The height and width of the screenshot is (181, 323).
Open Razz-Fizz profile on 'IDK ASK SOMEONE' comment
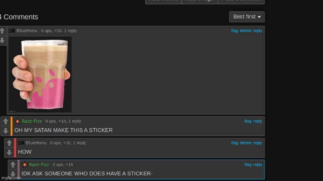39,164
